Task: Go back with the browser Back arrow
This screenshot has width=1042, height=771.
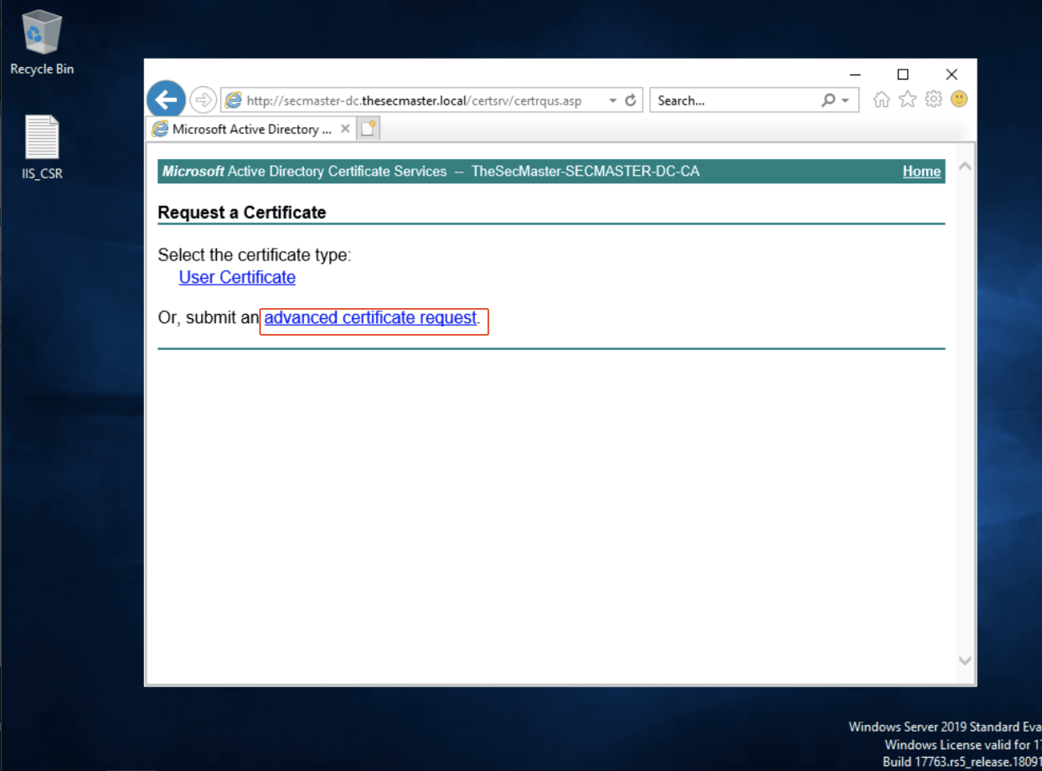Action: 166,99
